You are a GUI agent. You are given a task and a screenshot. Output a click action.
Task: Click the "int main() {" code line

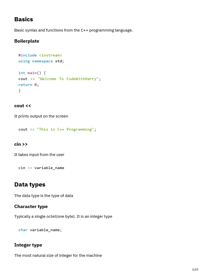pos(32,73)
